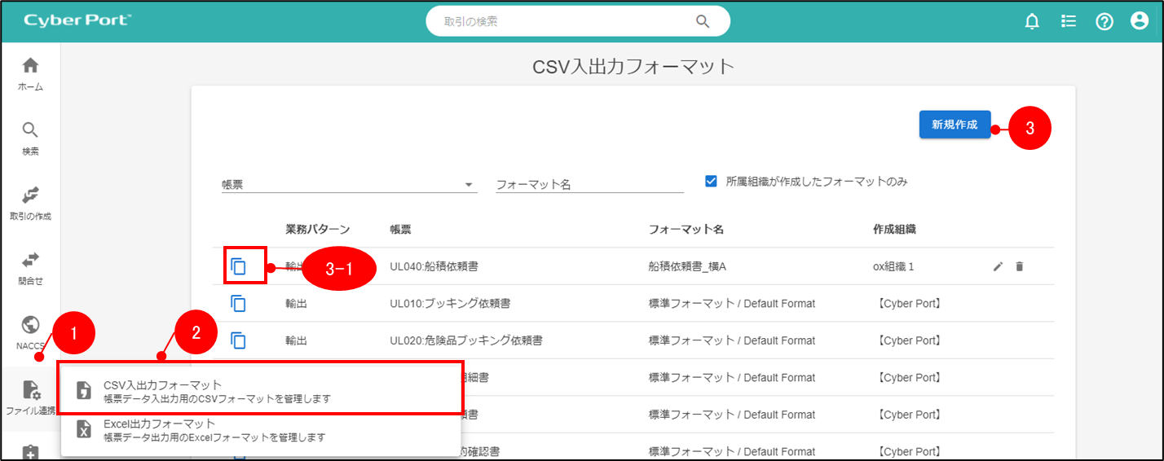Viewport: 1164px width, 461px height.
Task: Open 検索 in the left sidebar
Action: (30, 138)
